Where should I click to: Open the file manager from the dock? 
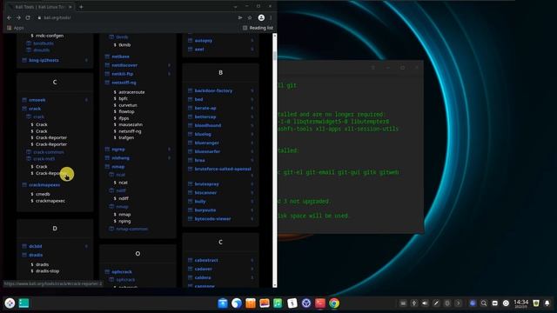223,303
